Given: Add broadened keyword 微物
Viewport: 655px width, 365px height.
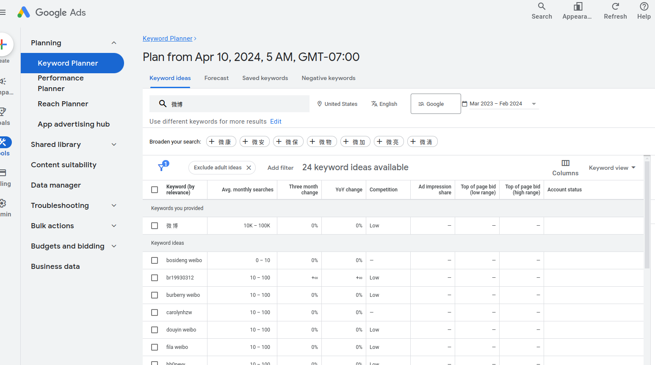Looking at the screenshot, I should [x=322, y=142].
